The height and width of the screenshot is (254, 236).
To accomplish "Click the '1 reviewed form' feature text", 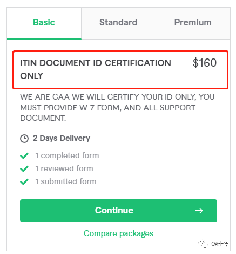I will click(64, 168).
